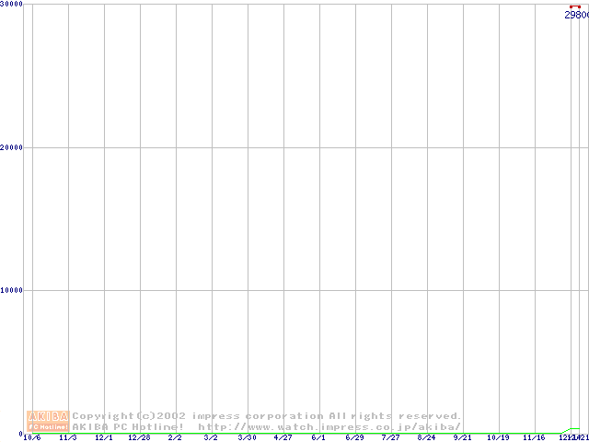Screen dimensions: 589x442
Task: Click the red price marker at top right
Action: coord(574,6)
